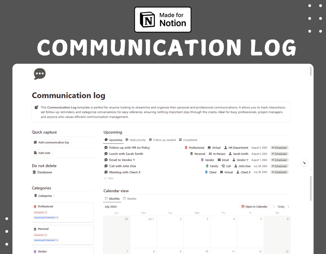The height and width of the screenshot is (254, 326).
Task: Click person icon beside HR Department
Action: coord(226,148)
